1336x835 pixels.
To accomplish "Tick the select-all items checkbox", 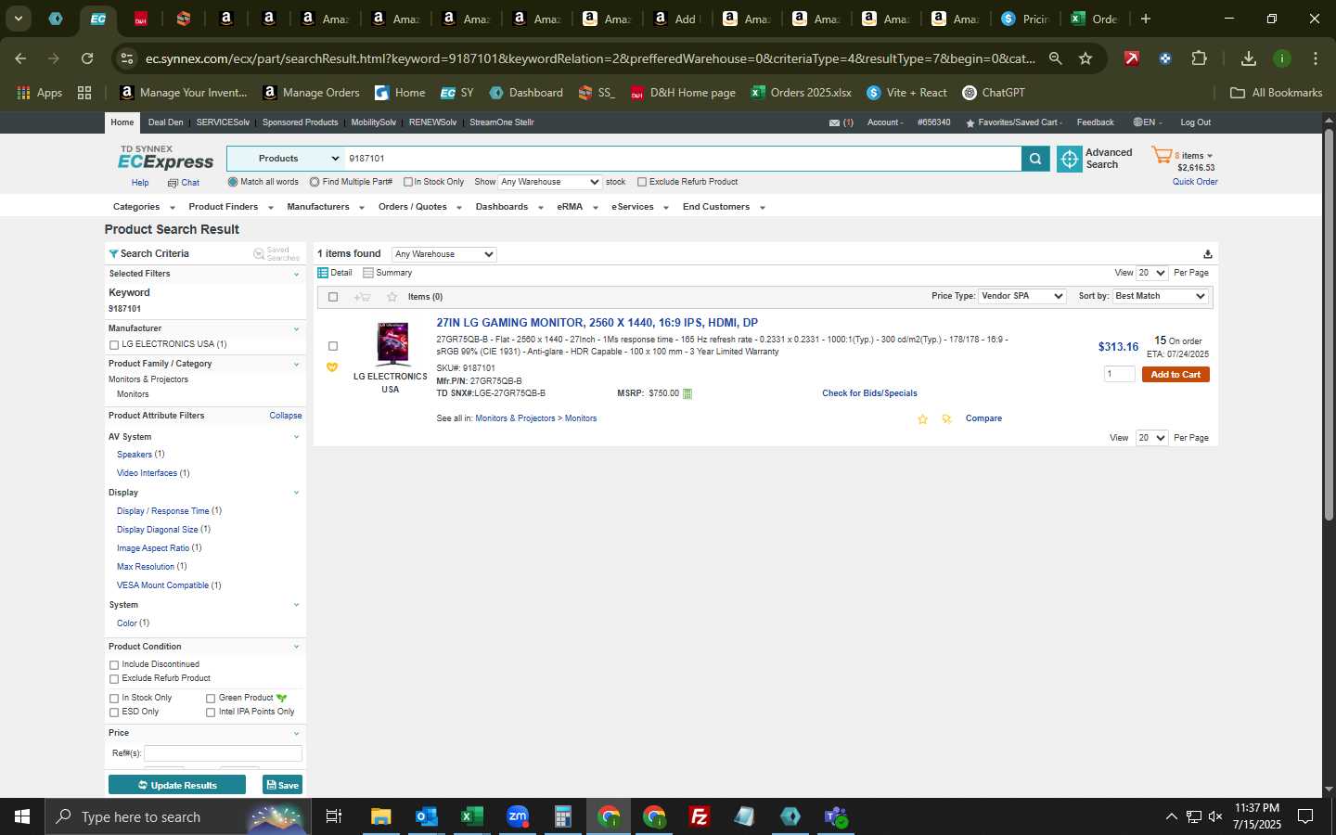I will (x=333, y=297).
